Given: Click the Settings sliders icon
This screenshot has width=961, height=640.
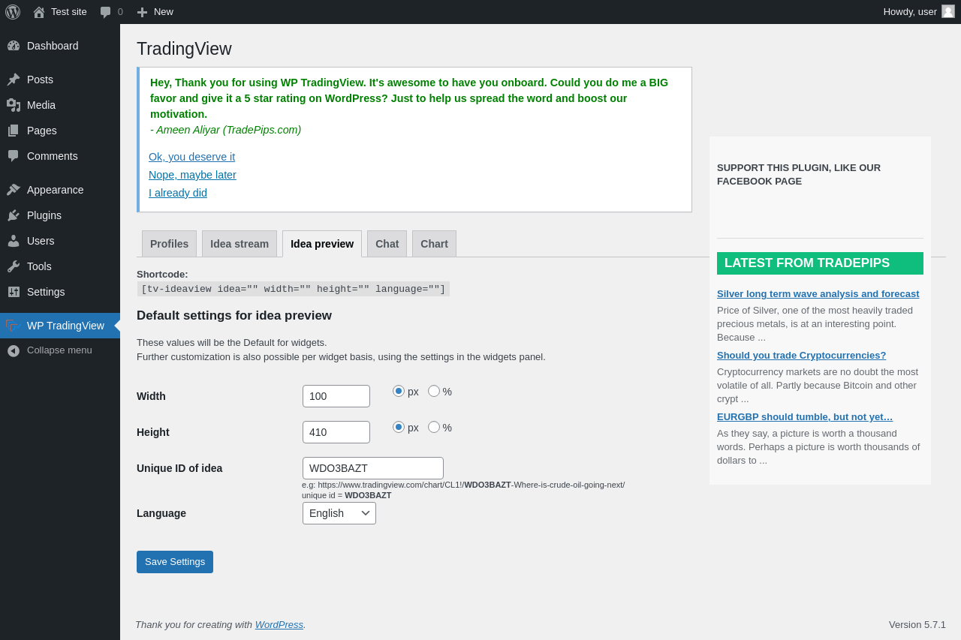Looking at the screenshot, I should pyautogui.click(x=14, y=292).
